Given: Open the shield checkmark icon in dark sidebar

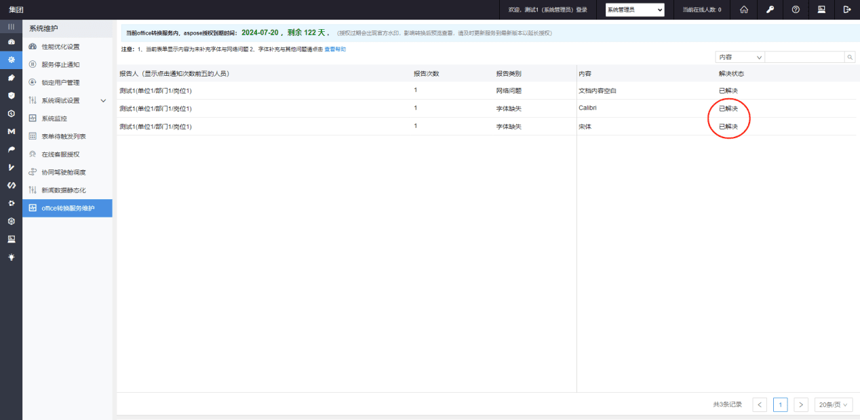Looking at the screenshot, I should pyautogui.click(x=11, y=96).
